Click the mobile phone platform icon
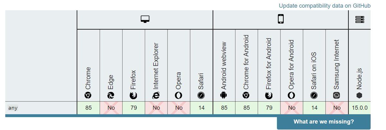Screen dimensions: 386x130 tap(280, 19)
